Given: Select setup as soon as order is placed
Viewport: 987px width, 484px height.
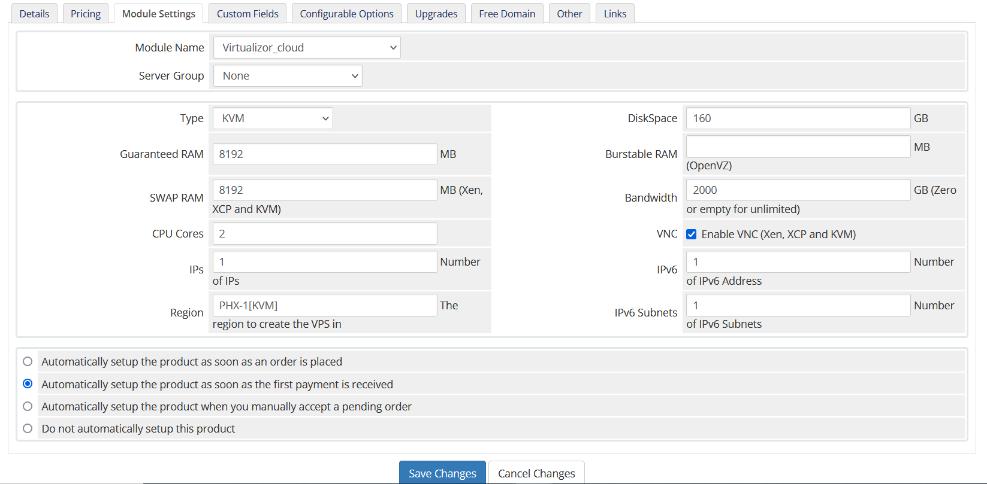Looking at the screenshot, I should pos(28,361).
